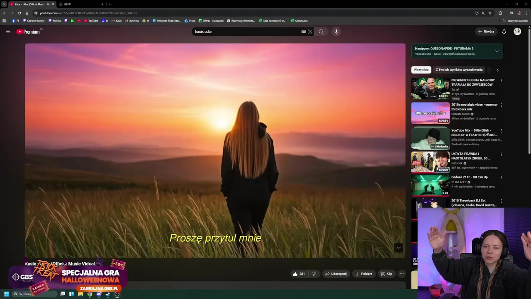This screenshot has height=299, width=531.
Task: Open options for Billie Eilish mix
Action: [501, 130]
